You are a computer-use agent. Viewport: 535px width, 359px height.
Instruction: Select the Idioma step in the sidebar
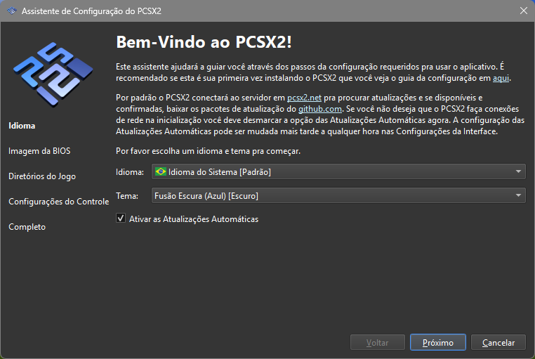[x=22, y=126]
